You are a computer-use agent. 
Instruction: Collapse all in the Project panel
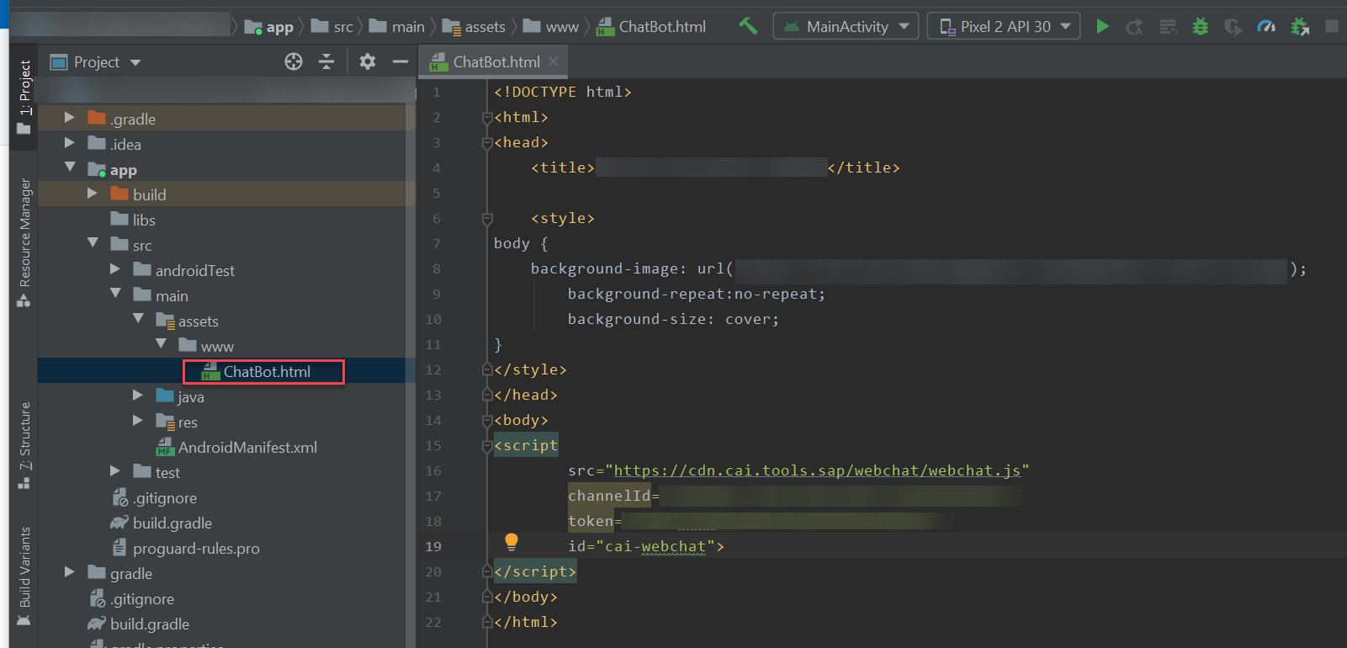(x=326, y=61)
